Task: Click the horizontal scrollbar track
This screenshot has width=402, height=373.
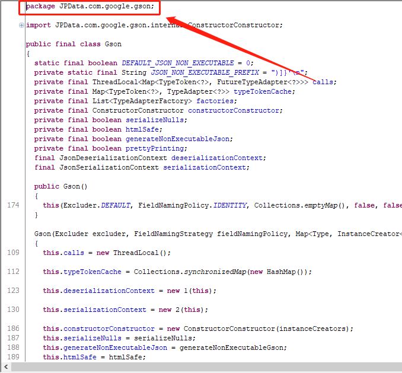Action: point(206,366)
